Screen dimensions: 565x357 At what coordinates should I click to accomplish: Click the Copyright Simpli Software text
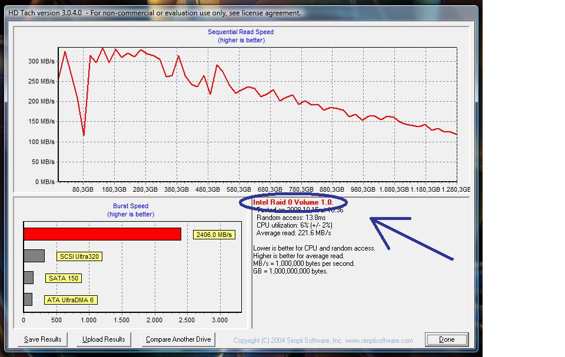tap(323, 341)
